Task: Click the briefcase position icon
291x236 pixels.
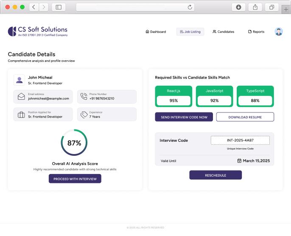Action: 21,115
